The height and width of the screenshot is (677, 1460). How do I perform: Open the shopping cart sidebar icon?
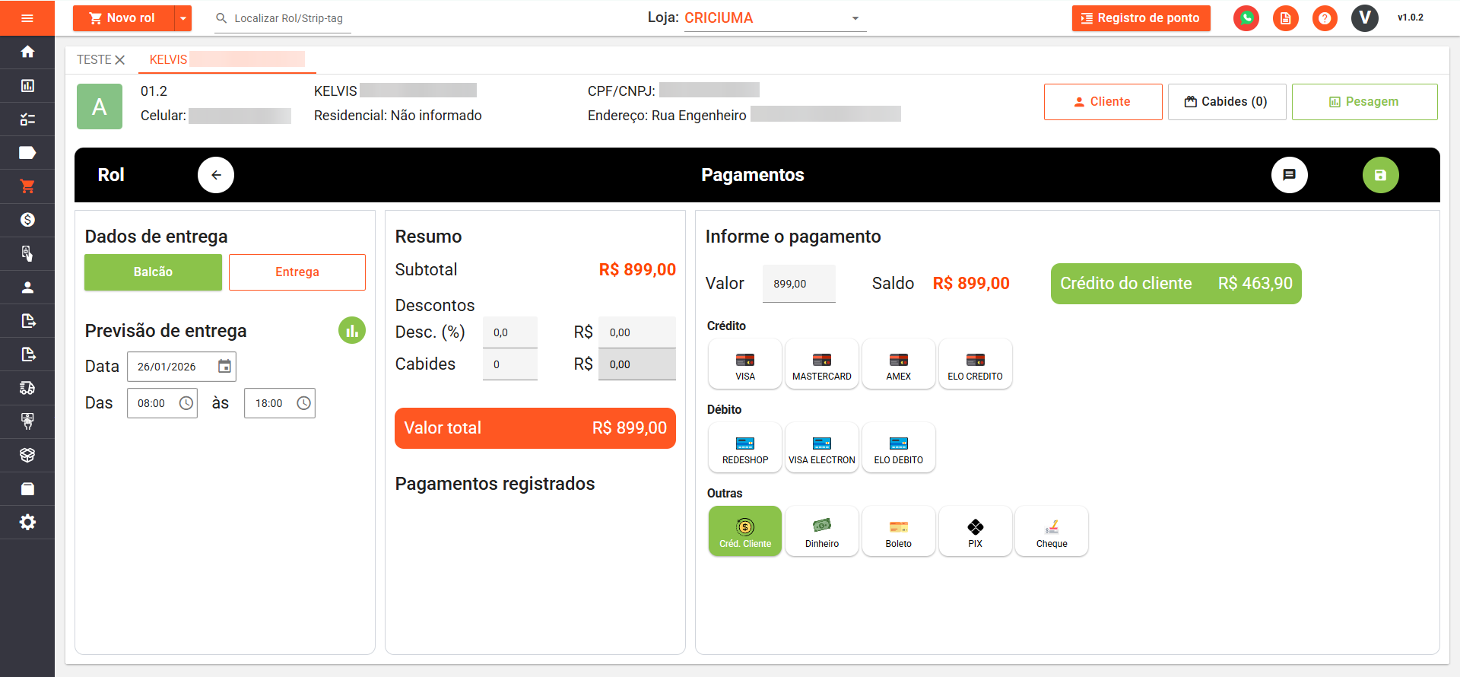pyautogui.click(x=27, y=186)
